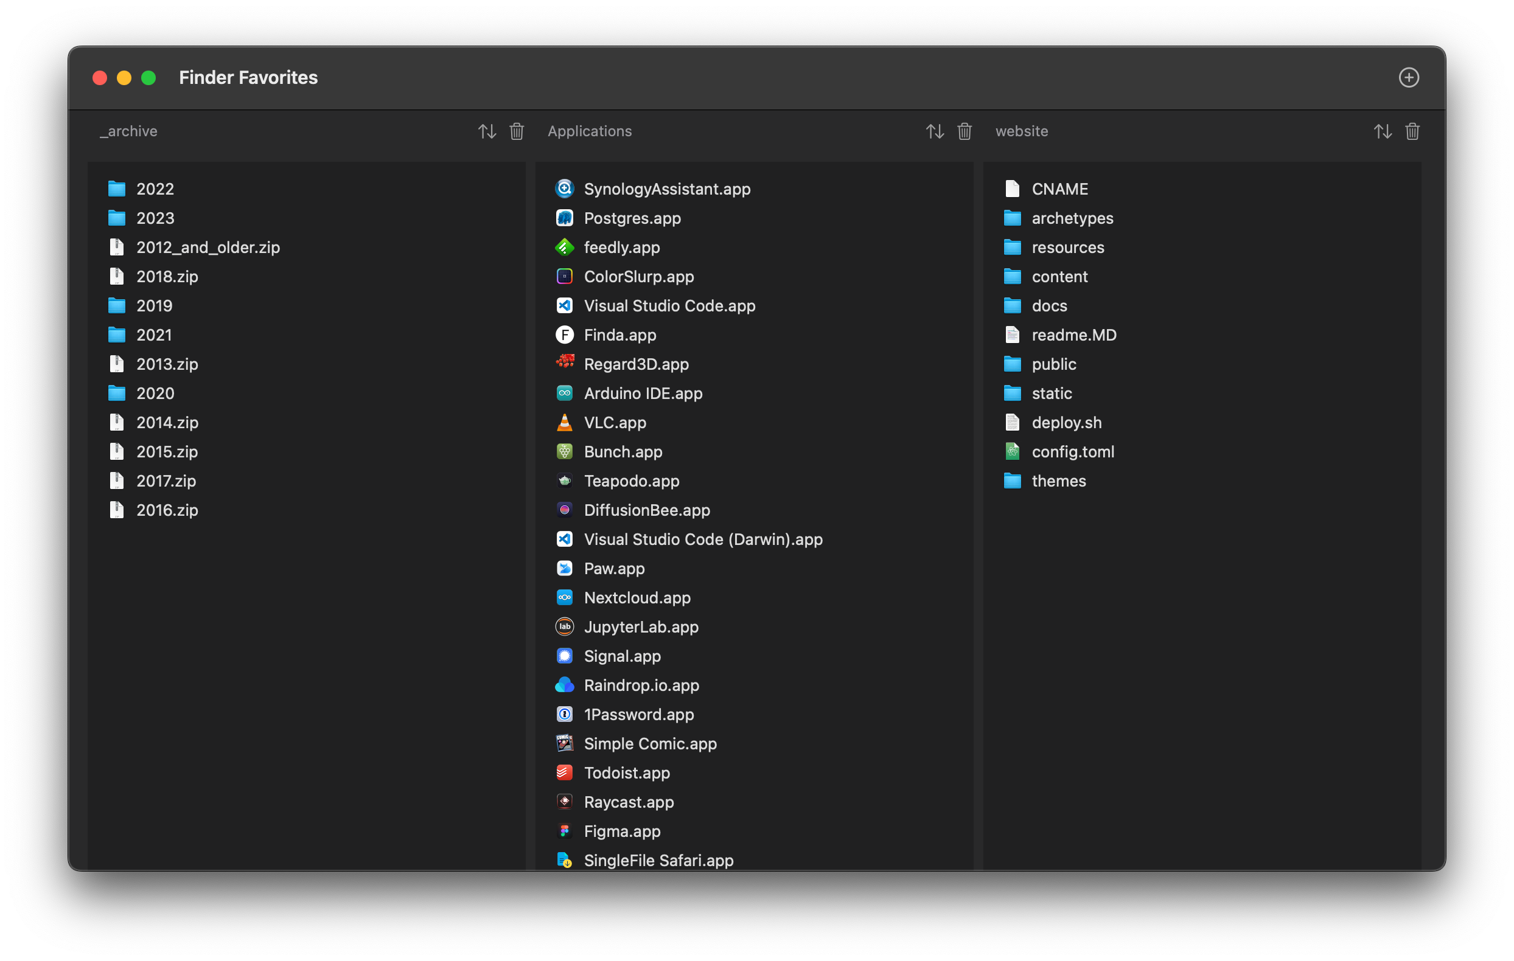Click the trash icon in the Applications pane
Viewport: 1514px width, 961px height.
pos(964,131)
